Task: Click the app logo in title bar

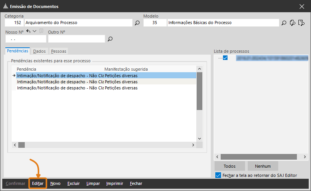Action: point(5,6)
